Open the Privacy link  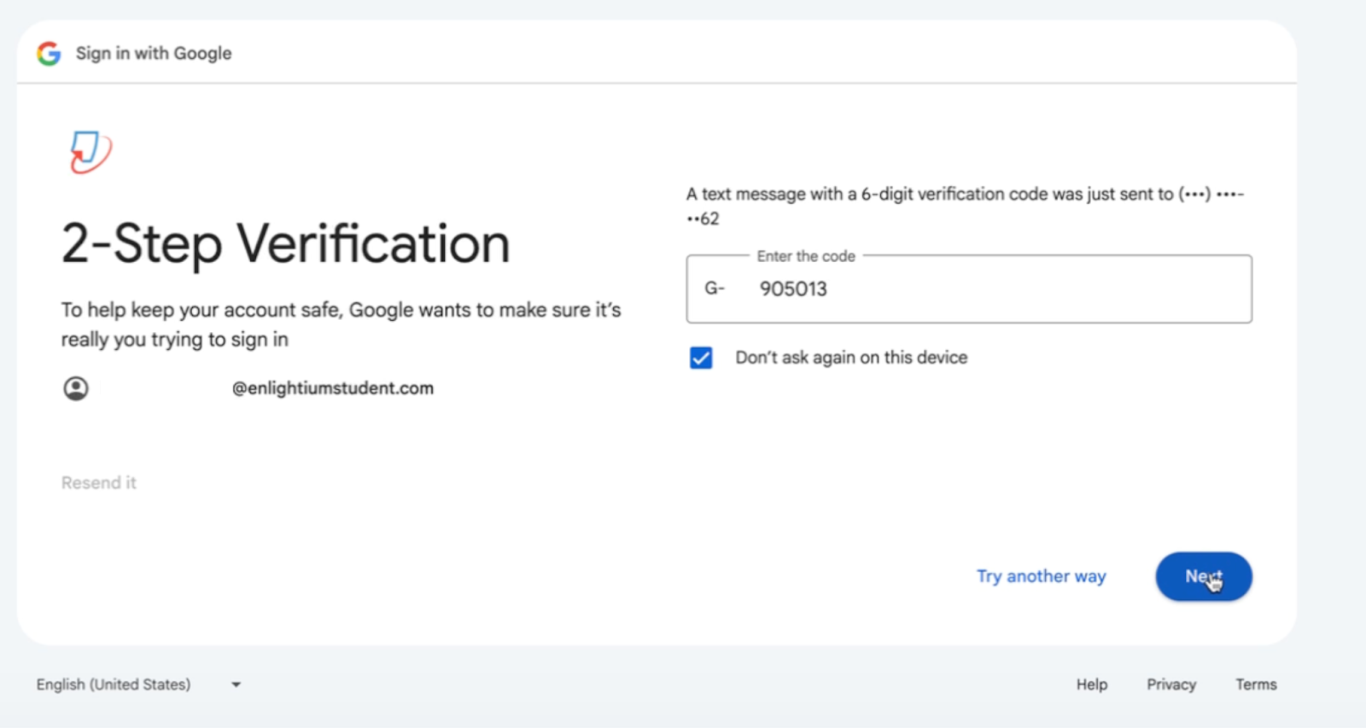click(x=1171, y=684)
